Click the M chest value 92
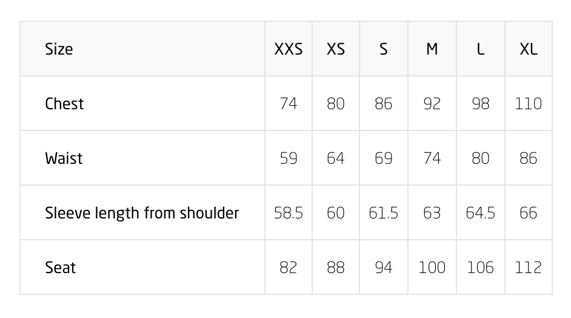The height and width of the screenshot is (318, 571). 432,104
